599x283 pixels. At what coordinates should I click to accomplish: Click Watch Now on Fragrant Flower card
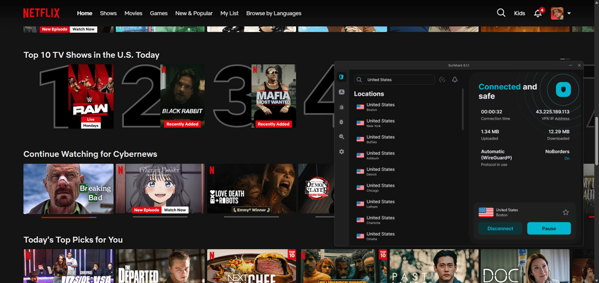(175, 210)
